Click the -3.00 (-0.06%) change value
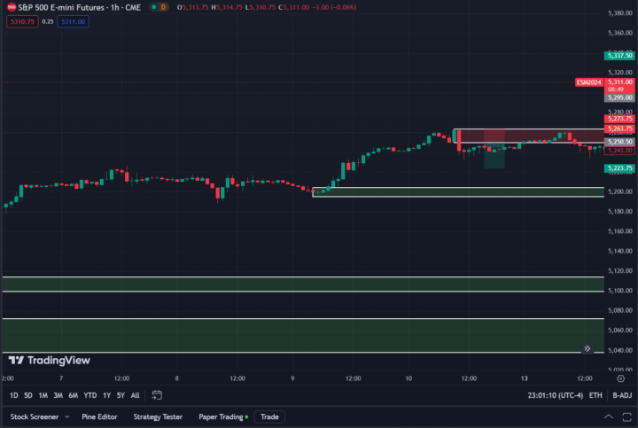This screenshot has width=638, height=428. click(334, 7)
